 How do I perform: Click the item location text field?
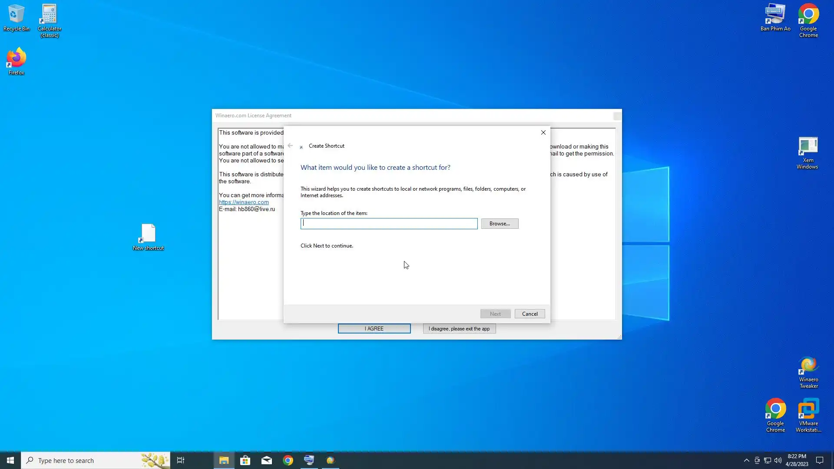pos(389,224)
